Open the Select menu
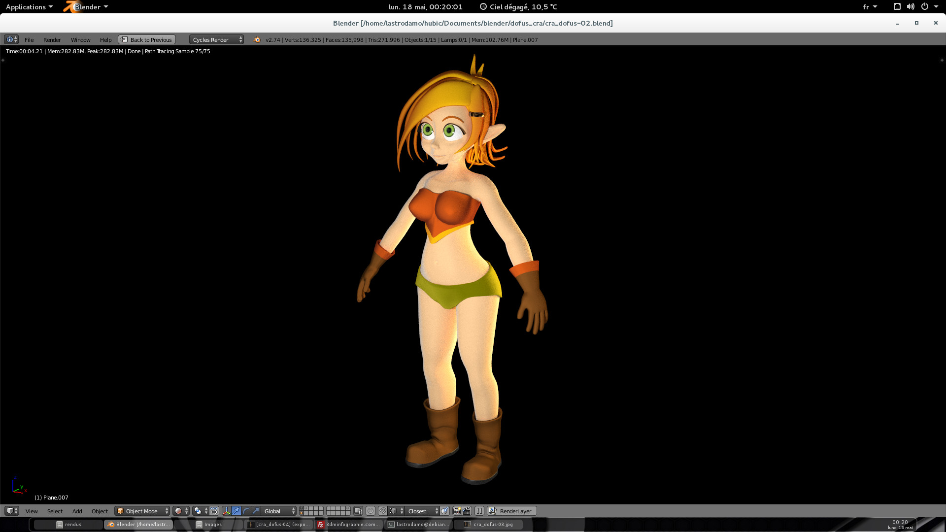The width and height of the screenshot is (946, 532). 55,511
